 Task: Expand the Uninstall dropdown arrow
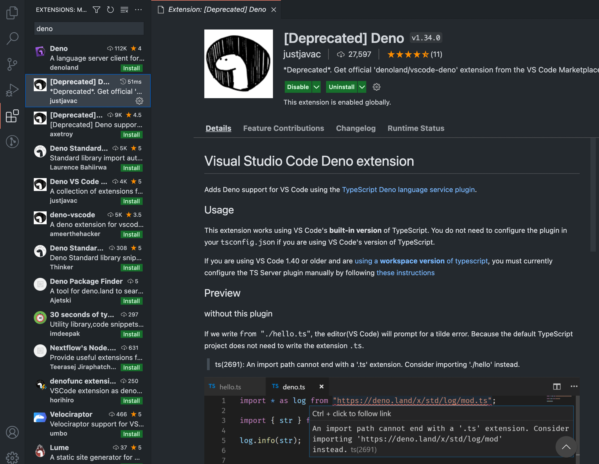(362, 87)
